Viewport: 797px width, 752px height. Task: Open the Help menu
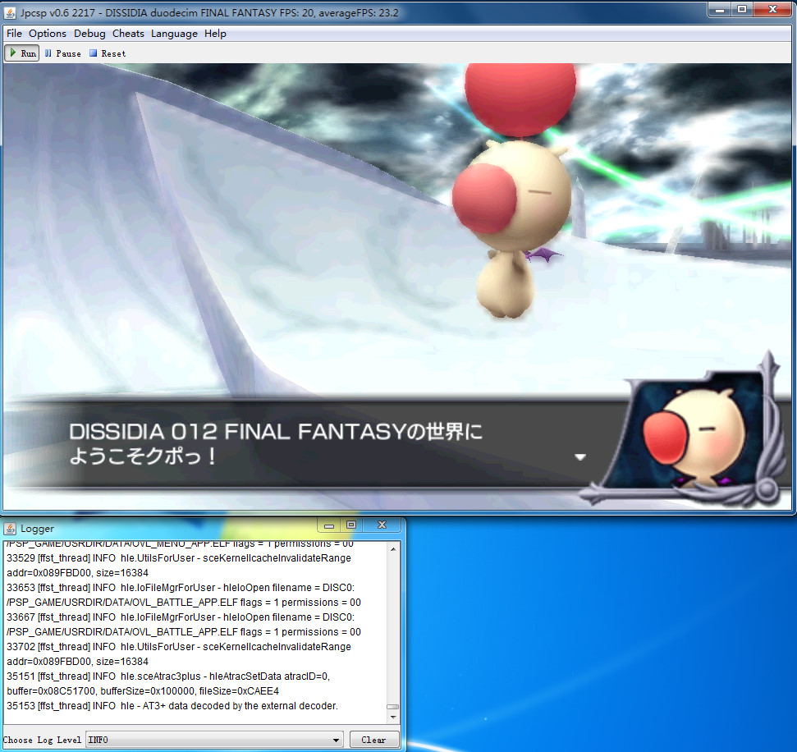215,34
